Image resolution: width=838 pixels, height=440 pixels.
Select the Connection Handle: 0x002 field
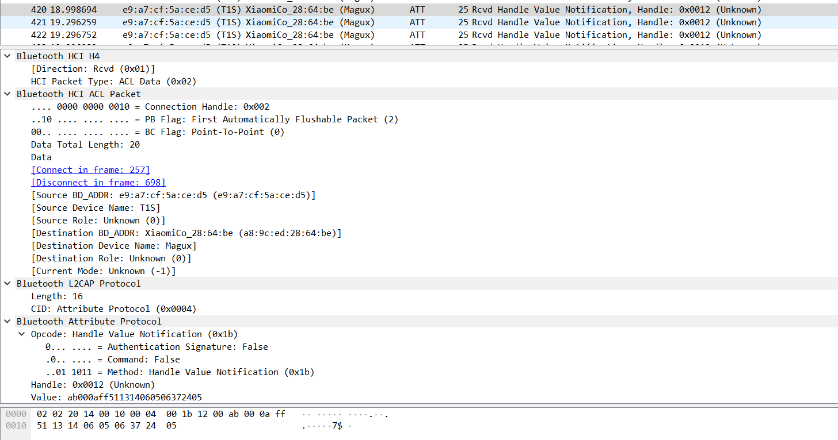[150, 107]
